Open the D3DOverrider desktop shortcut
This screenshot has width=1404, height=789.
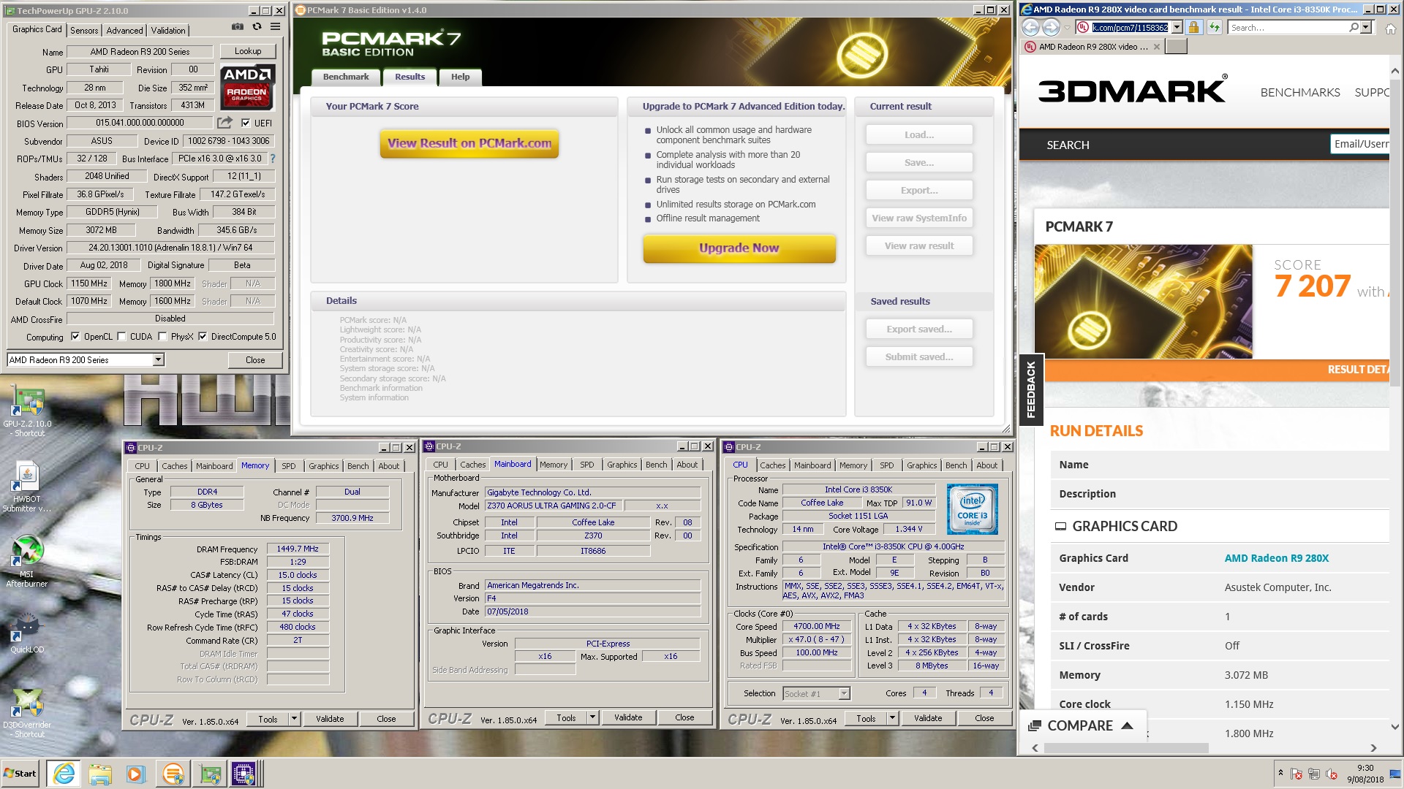coord(27,714)
